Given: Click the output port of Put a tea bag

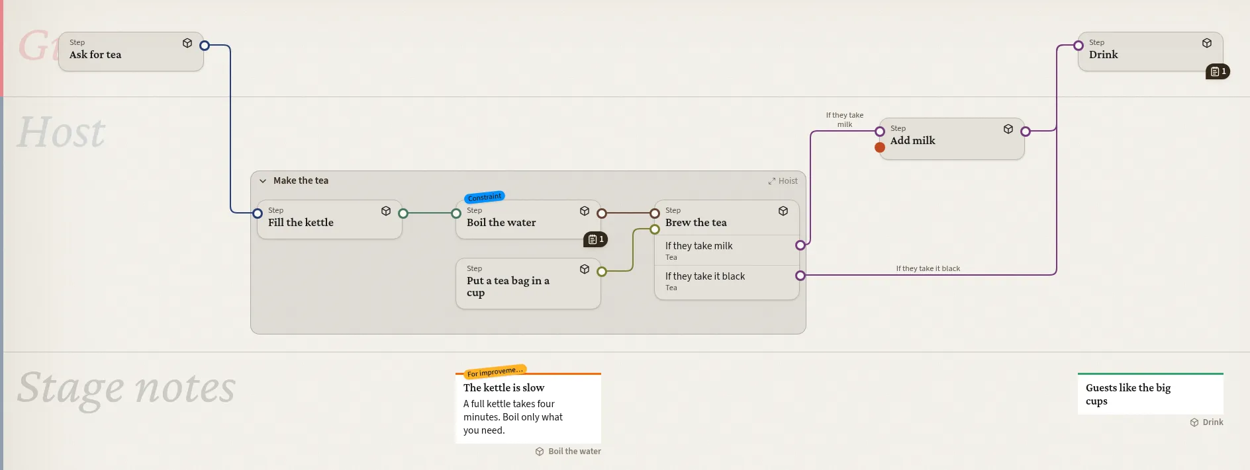Looking at the screenshot, I should point(602,272).
